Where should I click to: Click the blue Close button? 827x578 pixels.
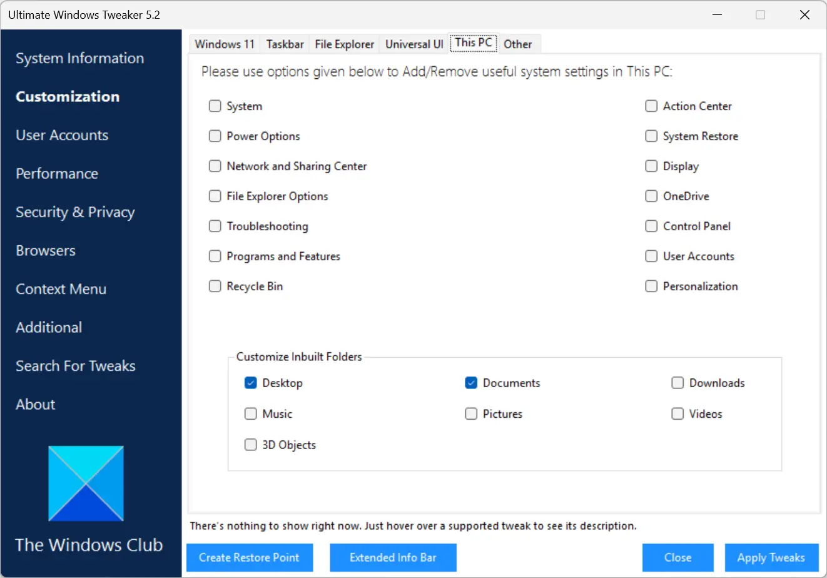coord(678,557)
